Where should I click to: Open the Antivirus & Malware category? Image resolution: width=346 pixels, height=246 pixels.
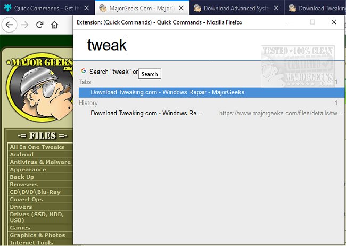point(40,162)
